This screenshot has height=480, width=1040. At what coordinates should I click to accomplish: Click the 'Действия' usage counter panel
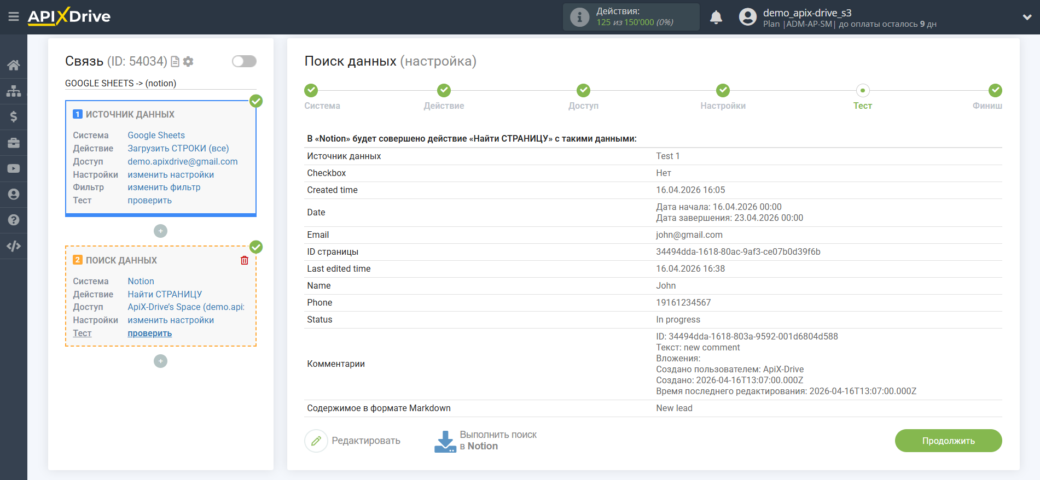[x=631, y=17]
